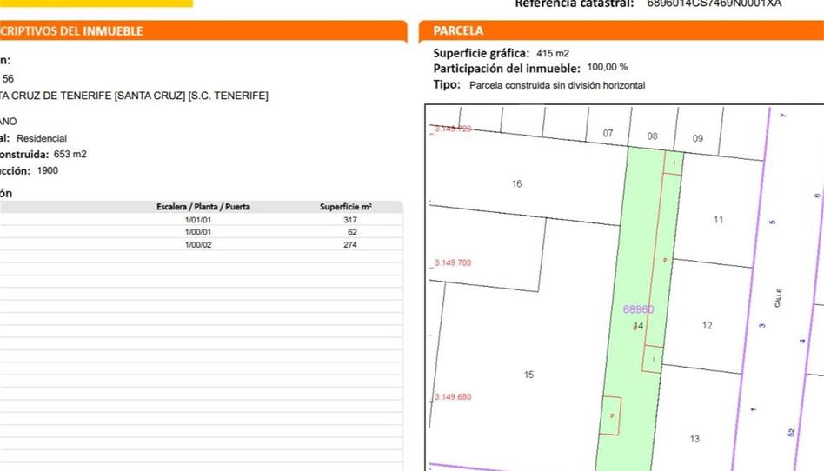The image size is (824, 471).
Task: Select parcel 11 on the map
Action: (718, 220)
